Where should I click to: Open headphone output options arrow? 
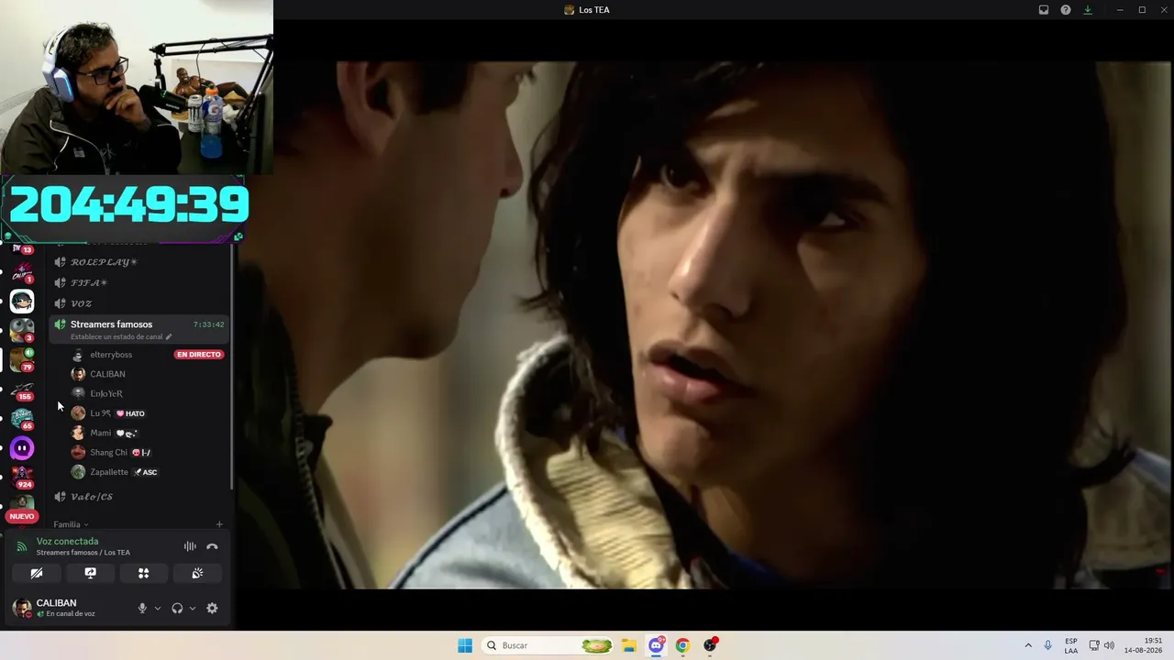coord(192,608)
